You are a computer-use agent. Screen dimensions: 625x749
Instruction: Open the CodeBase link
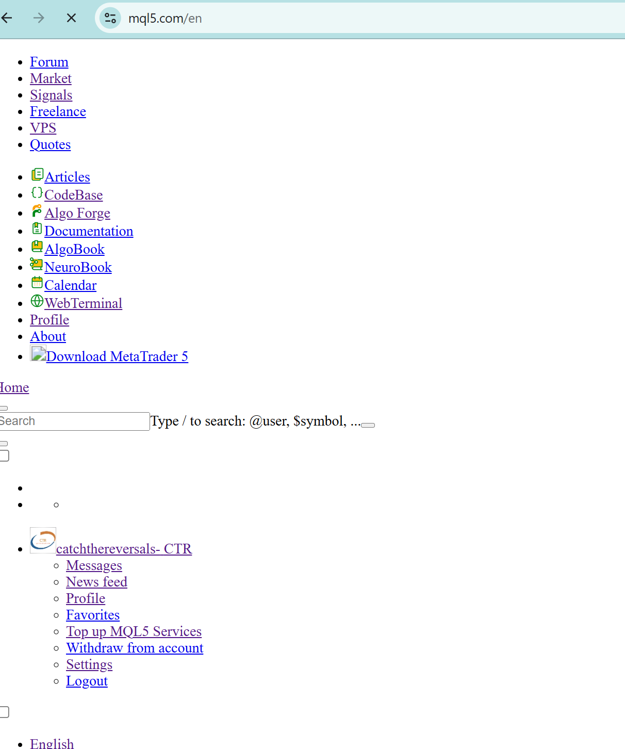73,195
